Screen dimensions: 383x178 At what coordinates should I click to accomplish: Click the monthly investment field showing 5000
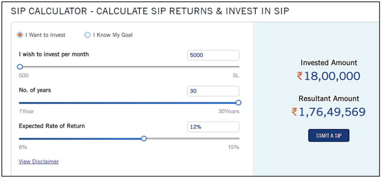[213, 55]
